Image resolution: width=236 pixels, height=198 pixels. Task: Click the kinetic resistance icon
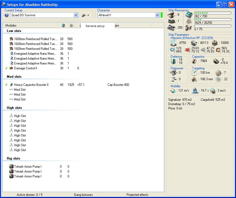click(203, 50)
